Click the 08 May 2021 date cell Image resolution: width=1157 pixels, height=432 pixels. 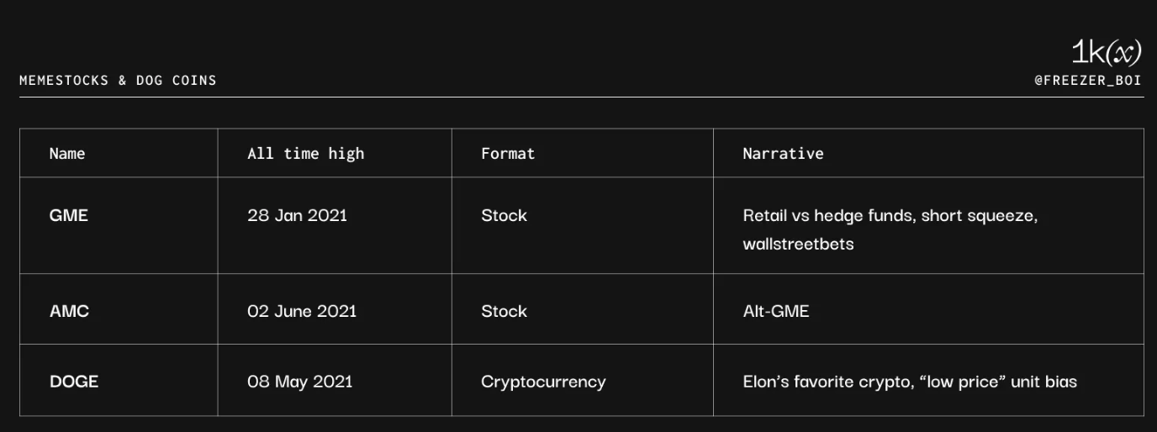pos(300,382)
